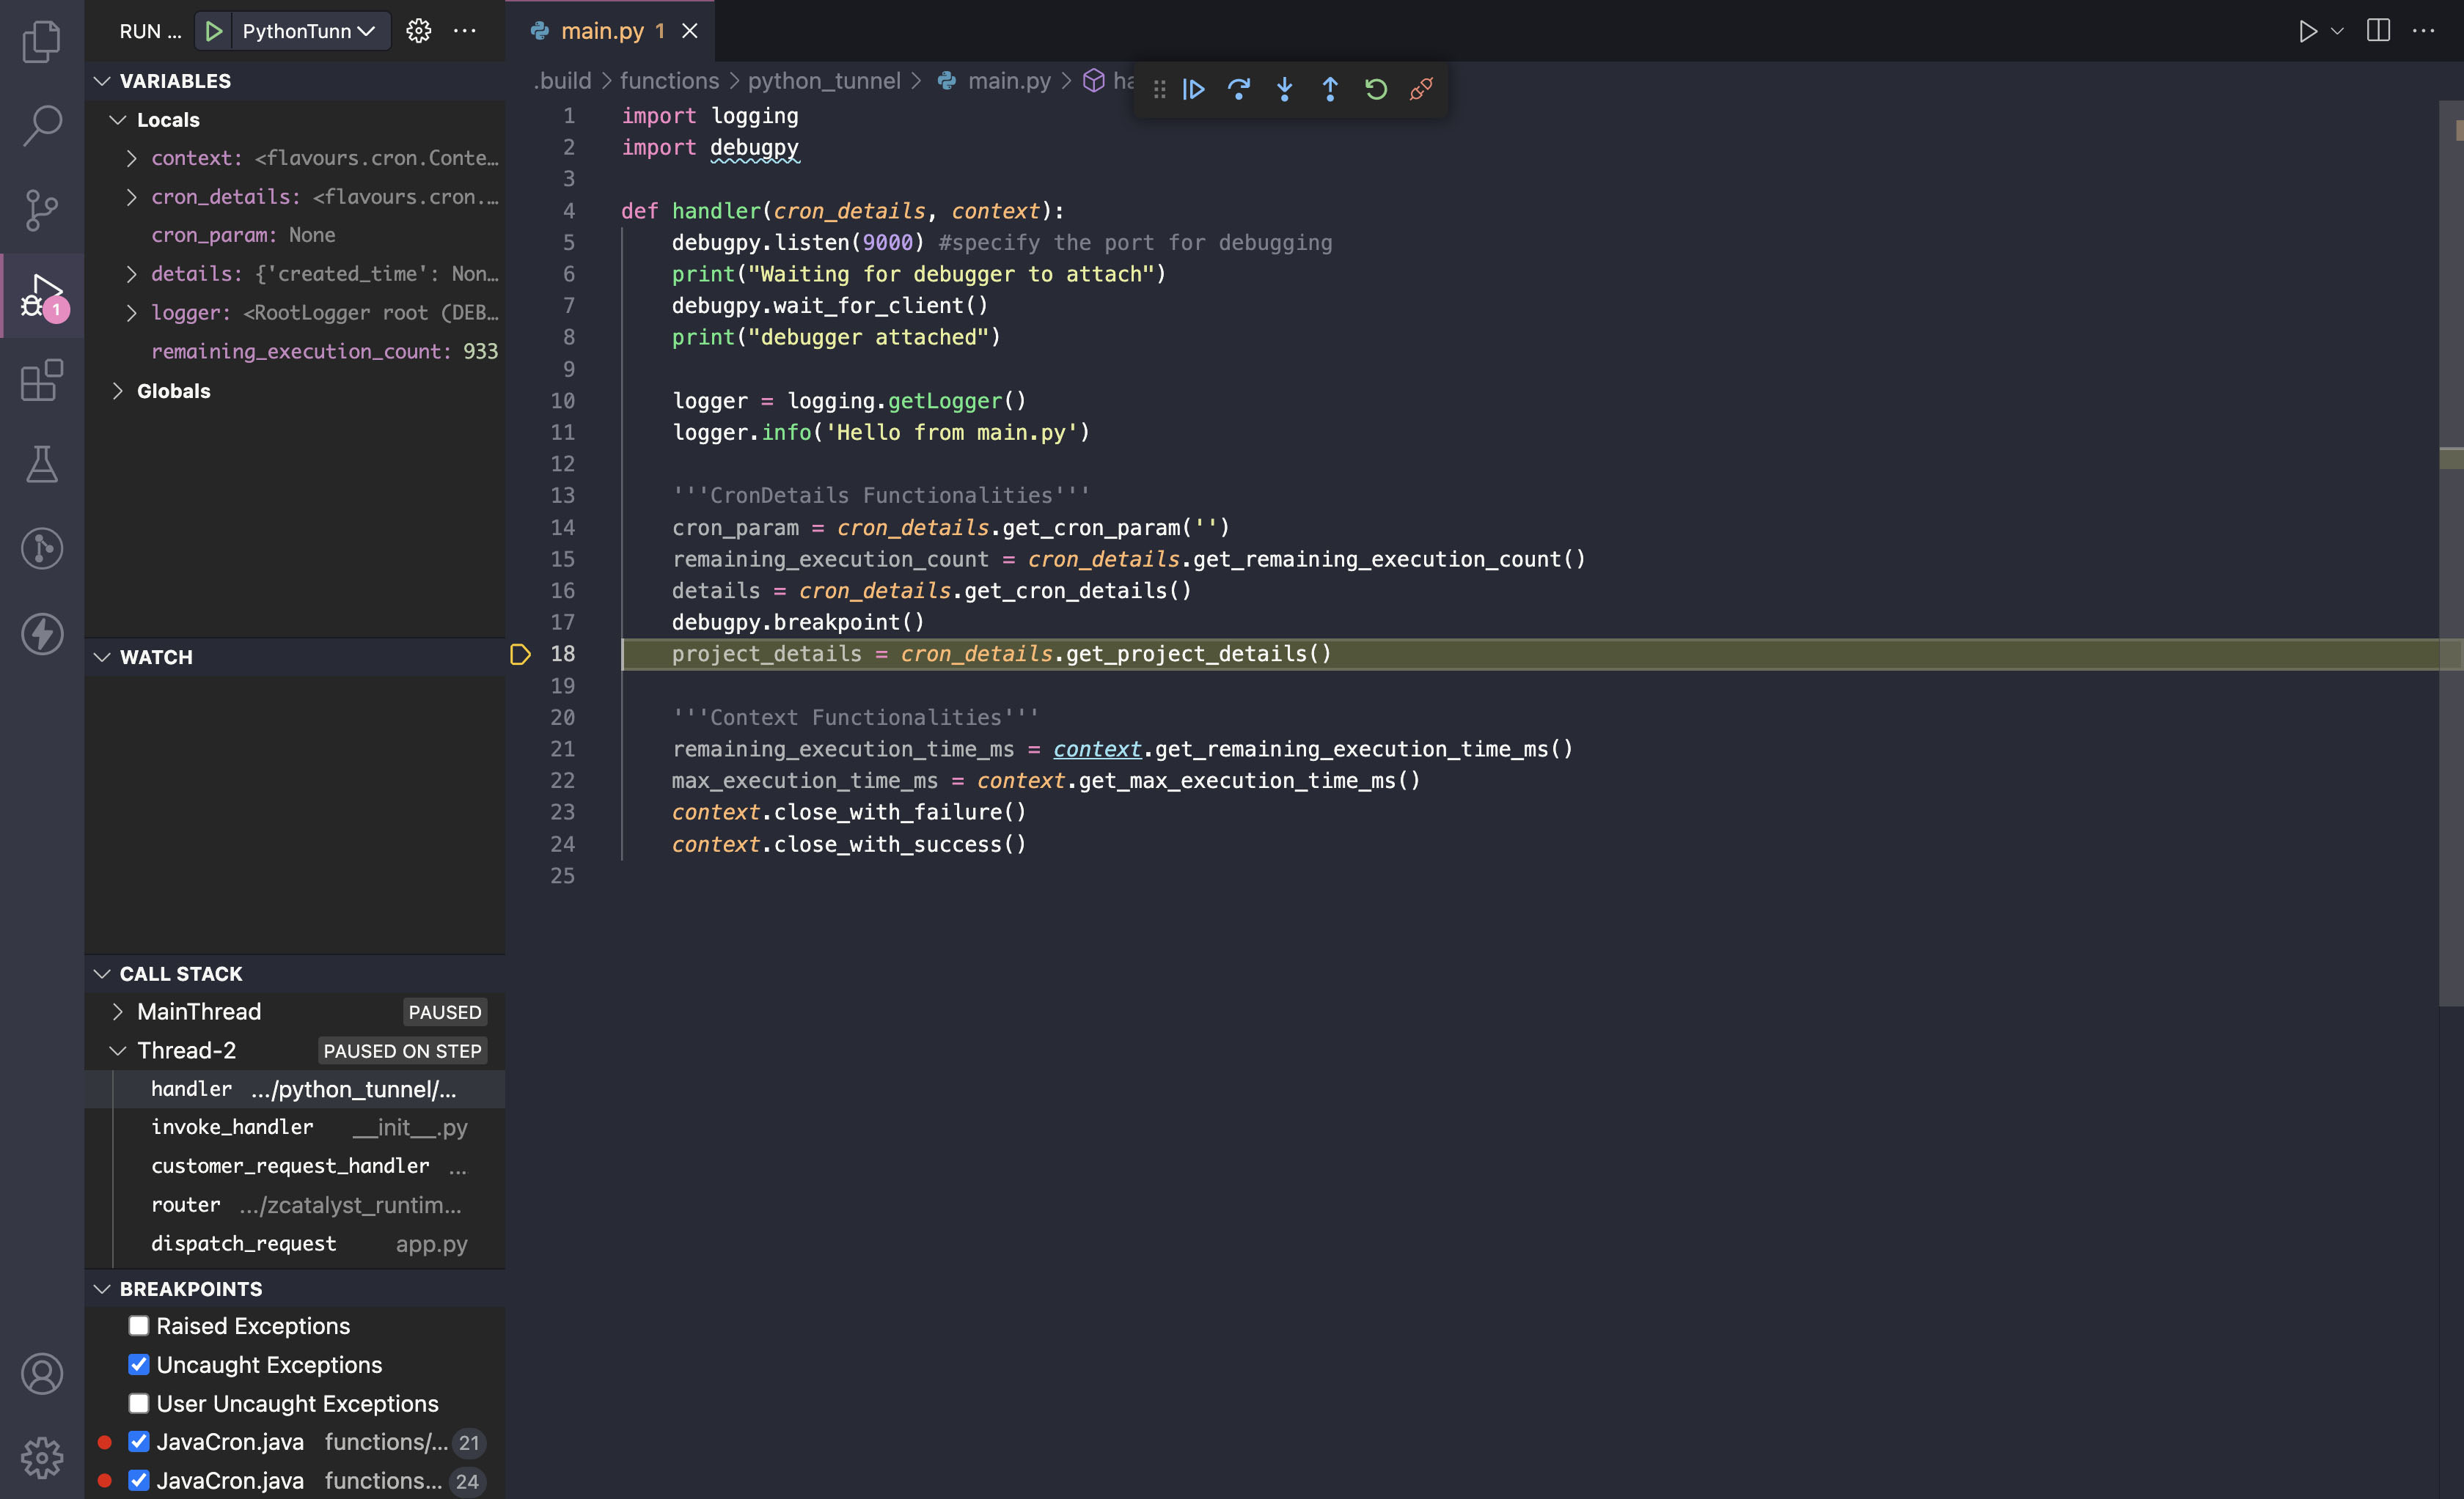
Task: Expand the context local variable tree
Action: [x=132, y=158]
